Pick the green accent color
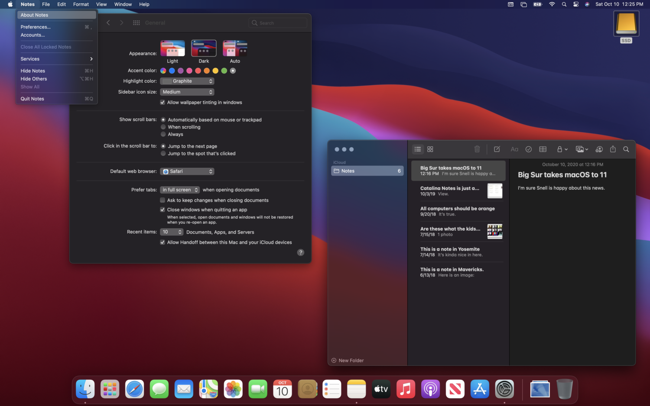Screen dimensions: 650x406 224,71
